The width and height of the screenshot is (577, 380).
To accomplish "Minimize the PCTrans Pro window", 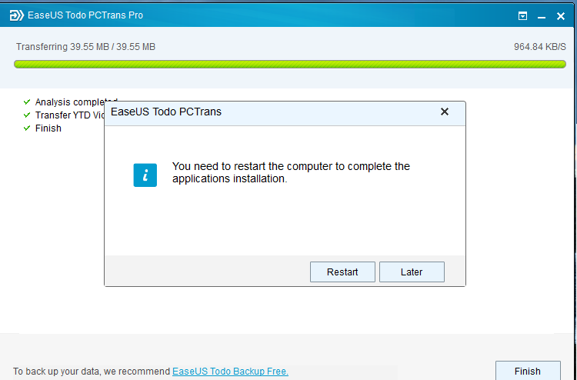I will 542,17.
